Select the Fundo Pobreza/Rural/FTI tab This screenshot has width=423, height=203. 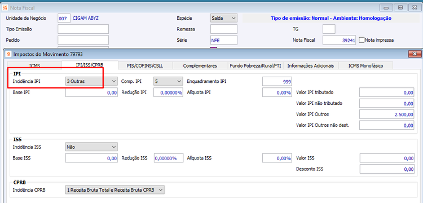pyautogui.click(x=255, y=66)
